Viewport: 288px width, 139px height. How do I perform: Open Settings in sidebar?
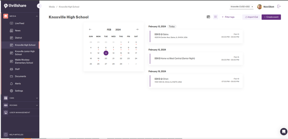(x=19, y=91)
